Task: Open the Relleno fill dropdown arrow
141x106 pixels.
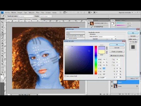Action: click(x=139, y=79)
